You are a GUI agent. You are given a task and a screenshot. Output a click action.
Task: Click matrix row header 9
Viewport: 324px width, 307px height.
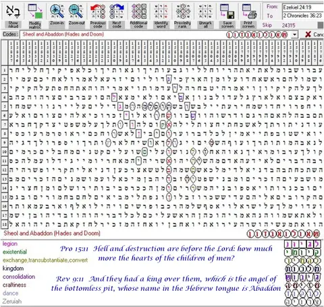(x=4, y=143)
